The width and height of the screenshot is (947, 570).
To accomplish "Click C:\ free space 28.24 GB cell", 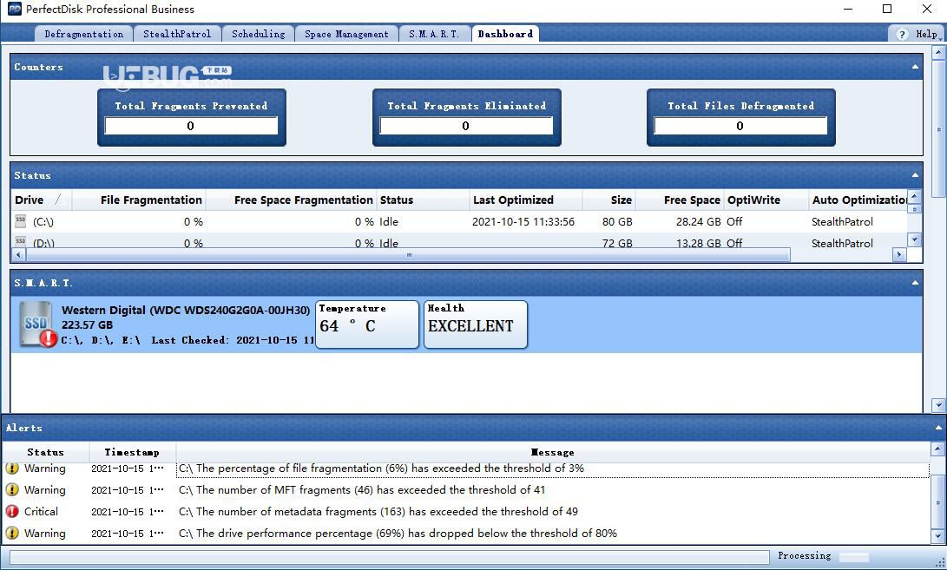I will [698, 221].
